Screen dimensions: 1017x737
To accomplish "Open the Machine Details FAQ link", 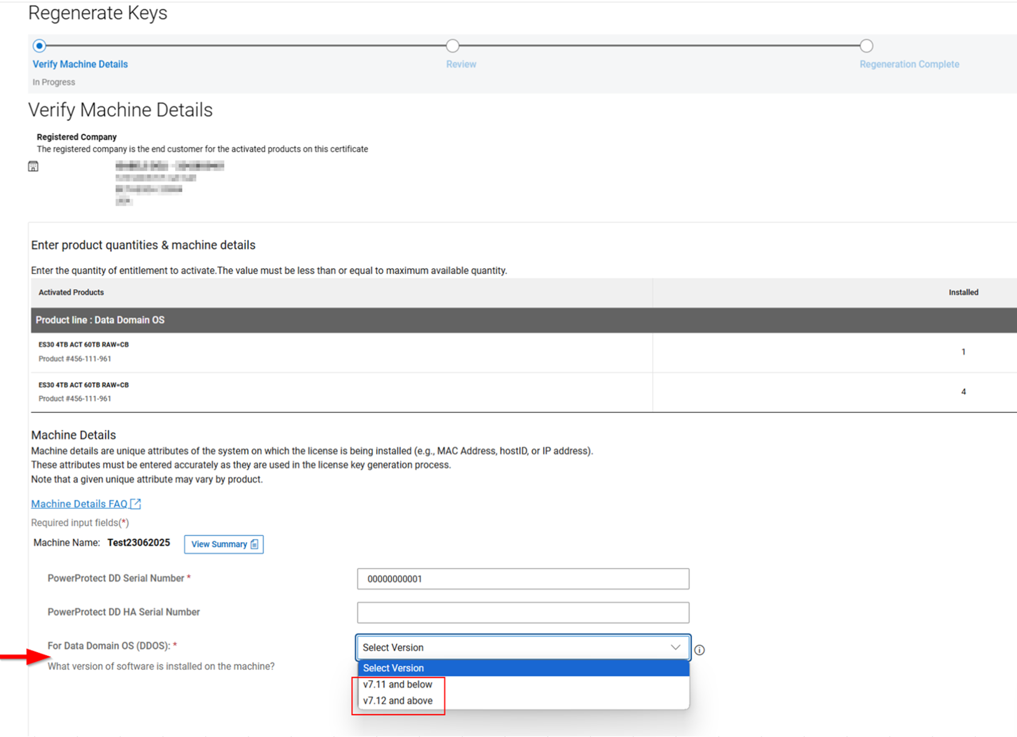I will tap(79, 503).
